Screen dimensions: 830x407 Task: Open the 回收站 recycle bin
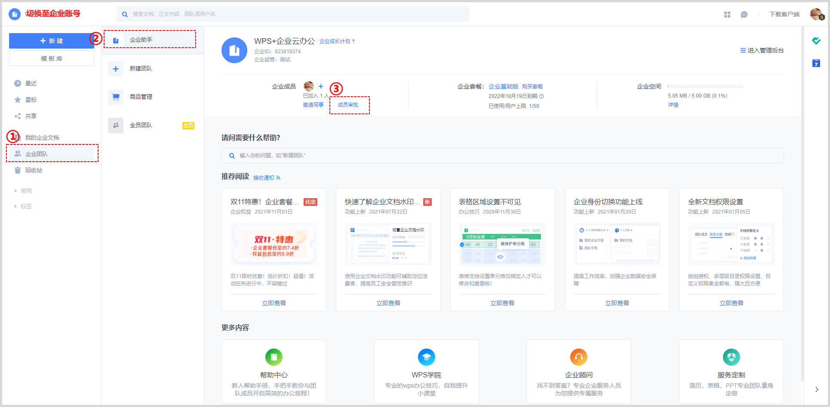(34, 170)
